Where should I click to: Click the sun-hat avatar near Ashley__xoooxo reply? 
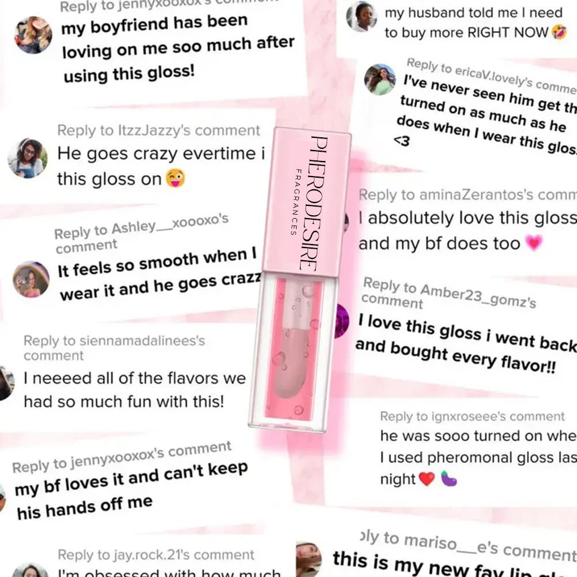(31, 279)
